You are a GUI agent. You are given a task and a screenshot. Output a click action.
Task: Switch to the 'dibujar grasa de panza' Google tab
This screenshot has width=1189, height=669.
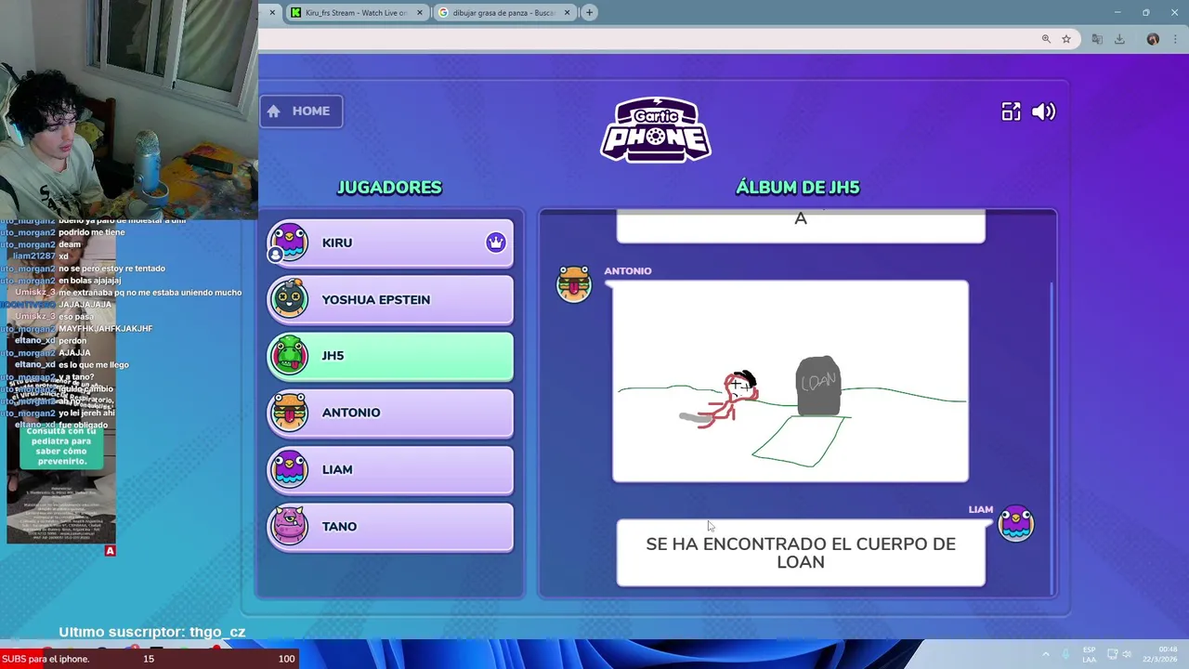(x=503, y=12)
